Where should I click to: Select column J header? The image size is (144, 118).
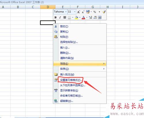(137, 7)
